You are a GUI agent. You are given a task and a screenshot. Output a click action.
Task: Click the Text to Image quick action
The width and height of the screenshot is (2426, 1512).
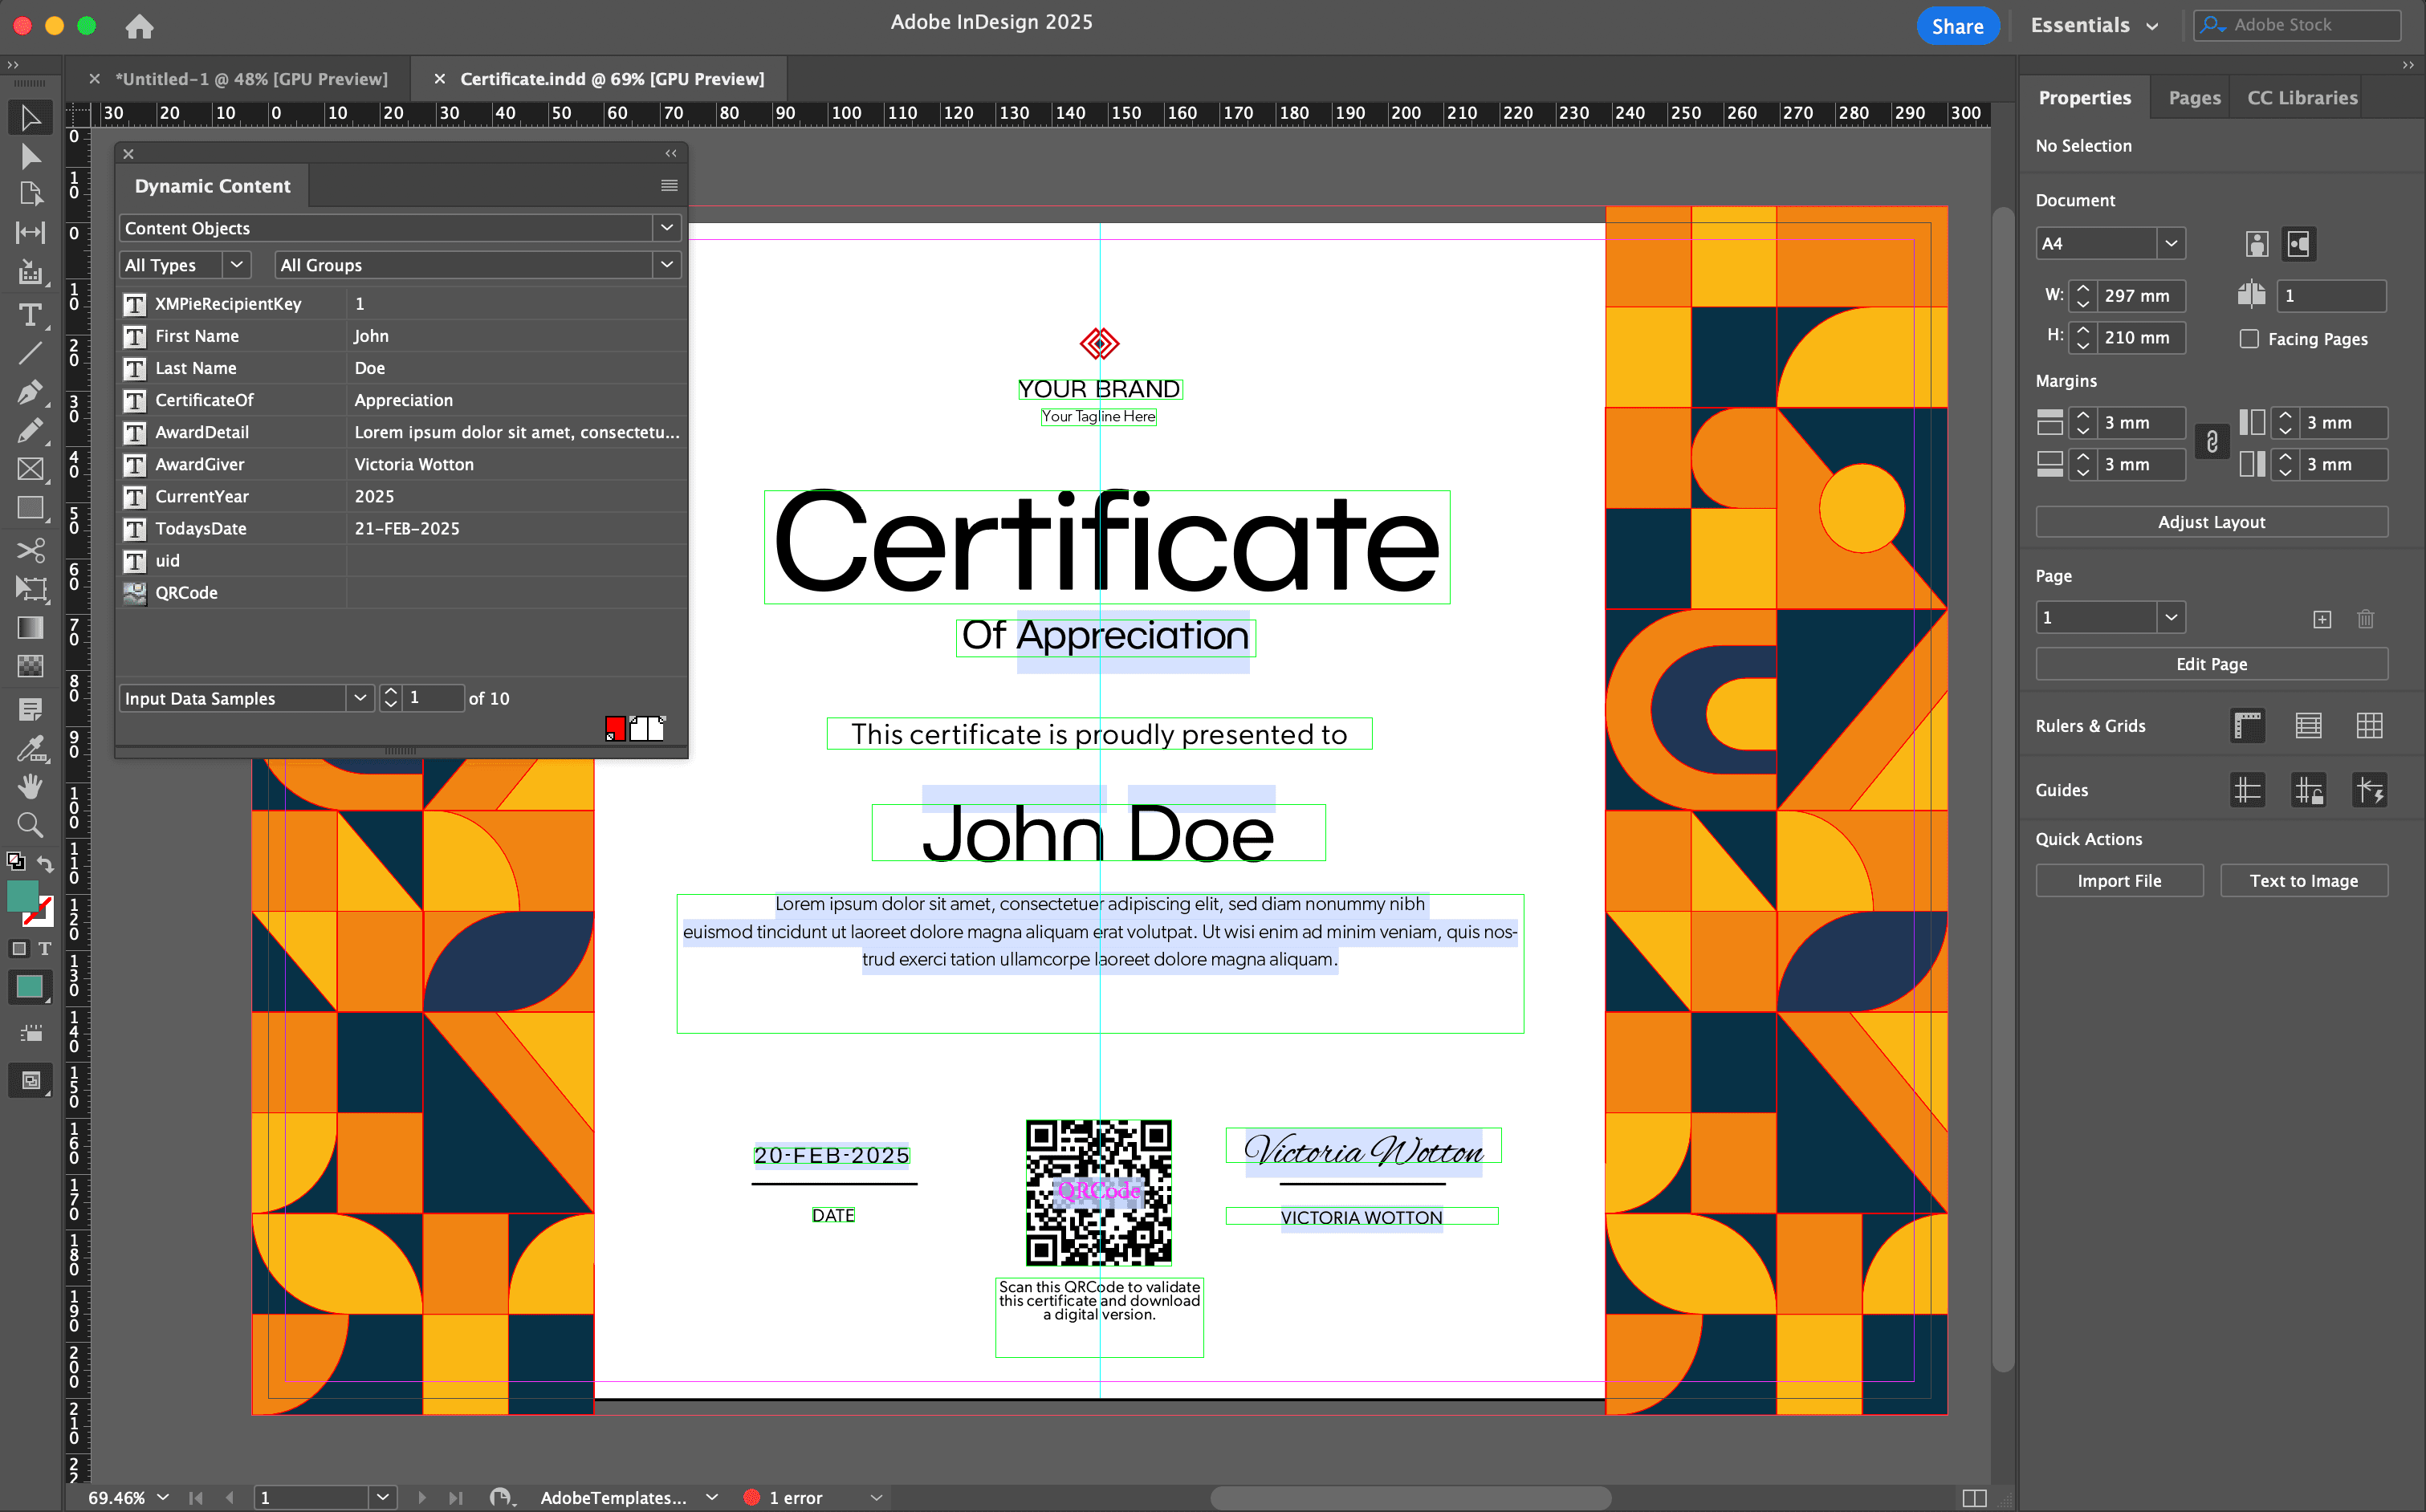coord(2304,880)
